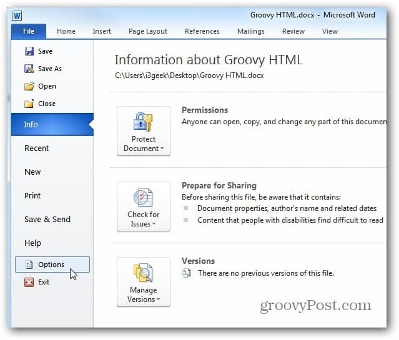Click the Save As label

pyautogui.click(x=50, y=69)
